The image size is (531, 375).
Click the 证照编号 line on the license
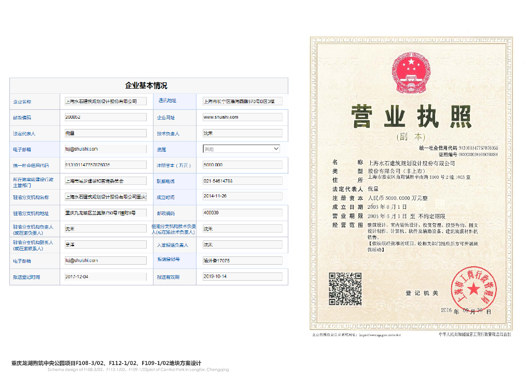pyautogui.click(x=468, y=154)
